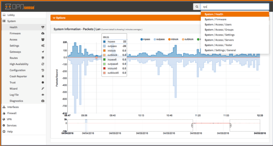Click the magnifier search icon in header
The height and width of the screenshot is (146, 273).
(x=196, y=7)
